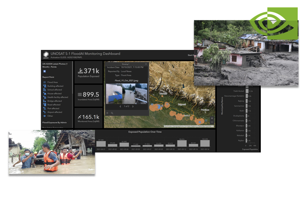Click the Tilathi Koiladi municipality bar
Viewport: 304px width, 201px height.
[247, 91]
